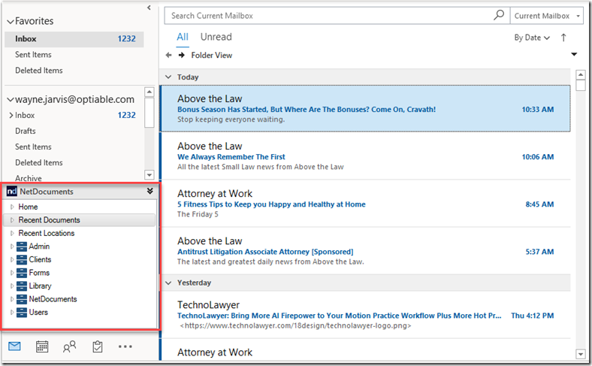592x366 pixels.
Task: Select Inbox under Favorites
Action: pyautogui.click(x=74, y=39)
